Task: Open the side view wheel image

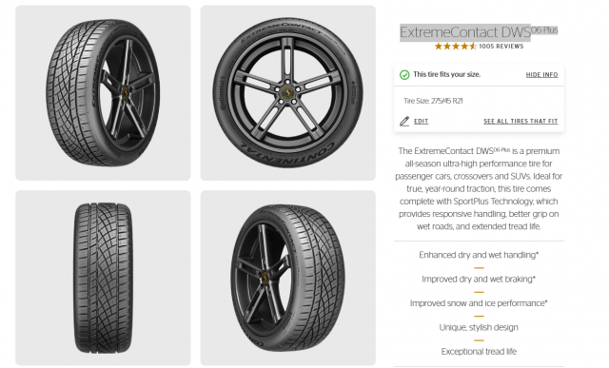Action: click(x=287, y=93)
